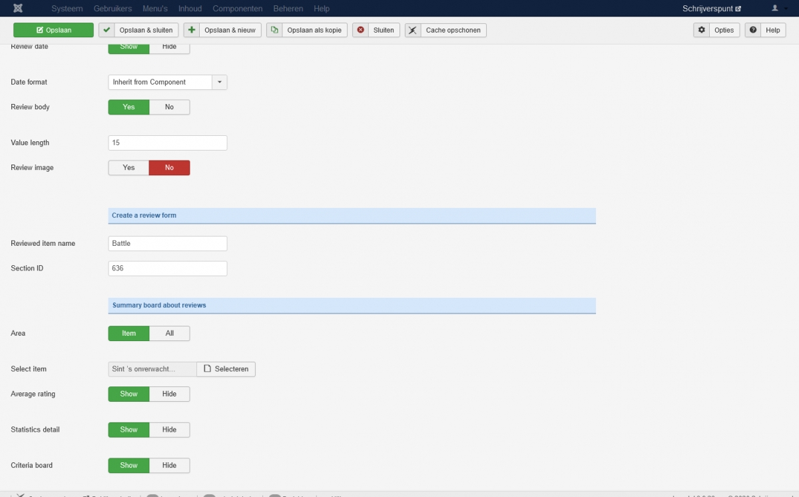Screen dimensions: 799x497
Task: Click the Joomla logo icon
Action: click(x=18, y=9)
